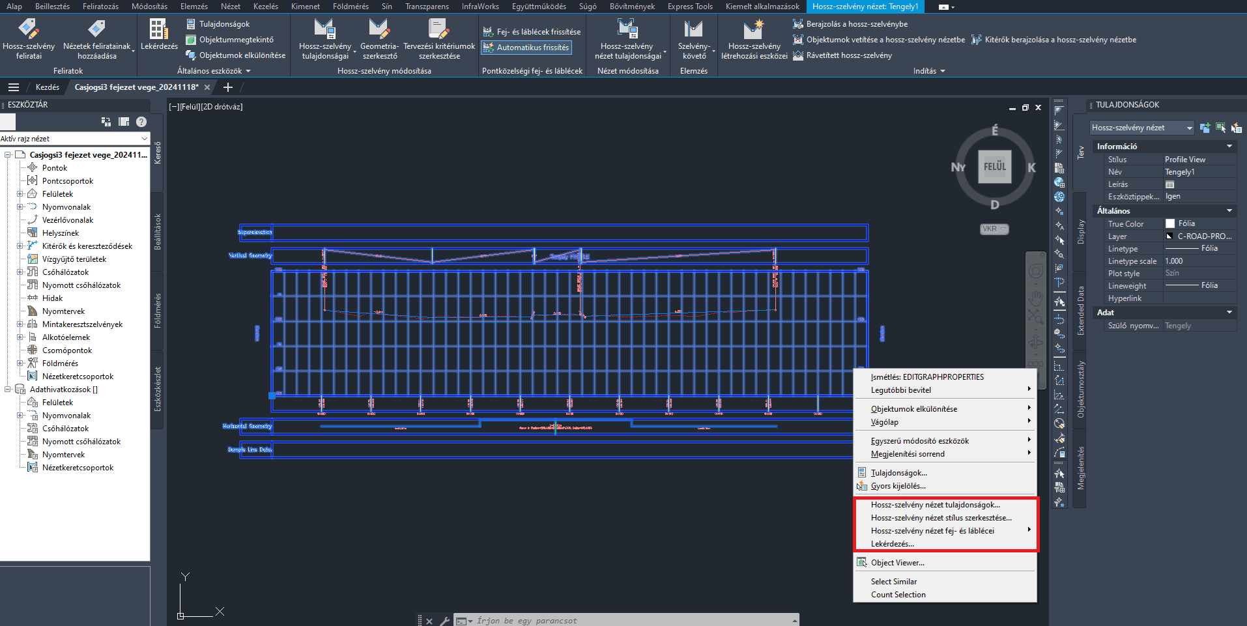Click the É compass direction on view cube
1247x626 pixels.
coord(995,131)
